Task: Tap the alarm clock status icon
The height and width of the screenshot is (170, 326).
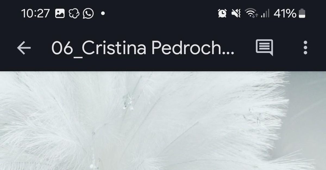Action: (222, 13)
